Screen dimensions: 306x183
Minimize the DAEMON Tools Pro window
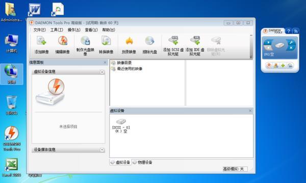pyautogui.click(x=228, y=23)
